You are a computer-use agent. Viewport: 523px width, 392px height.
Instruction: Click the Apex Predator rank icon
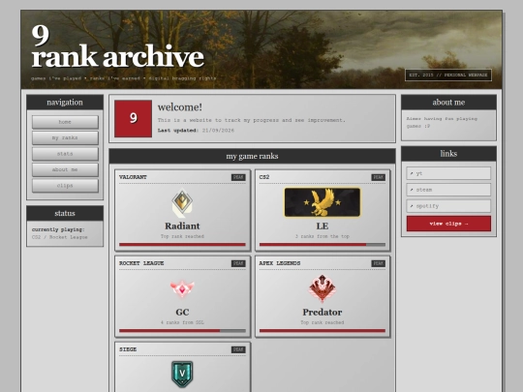coord(322,288)
